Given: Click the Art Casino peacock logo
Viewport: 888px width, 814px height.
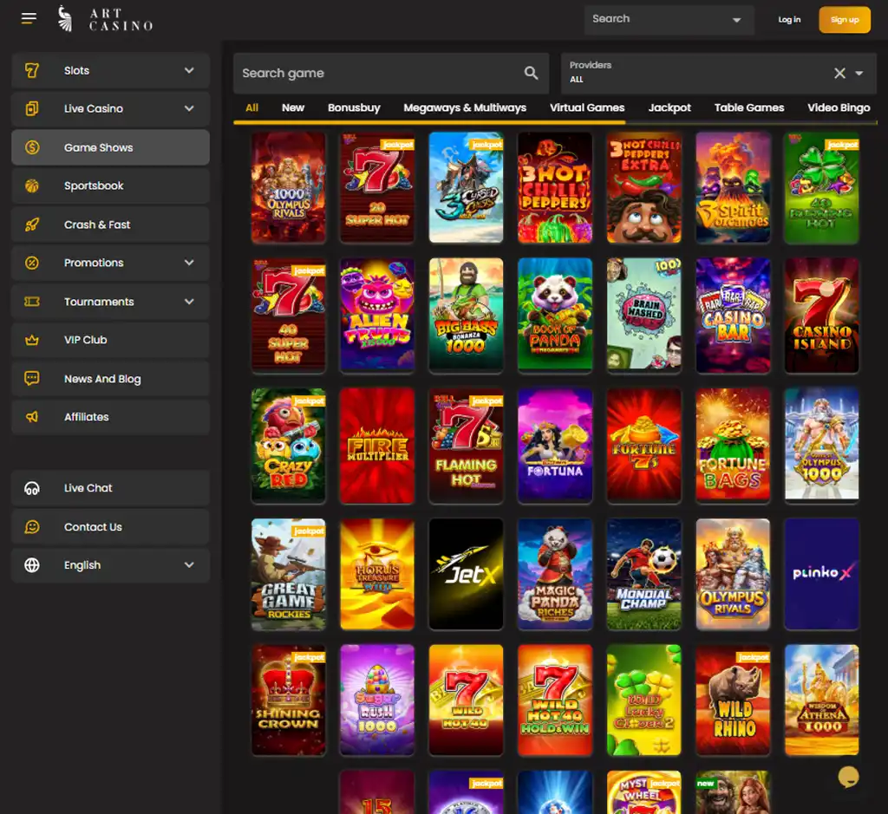Looking at the screenshot, I should 66,19.
